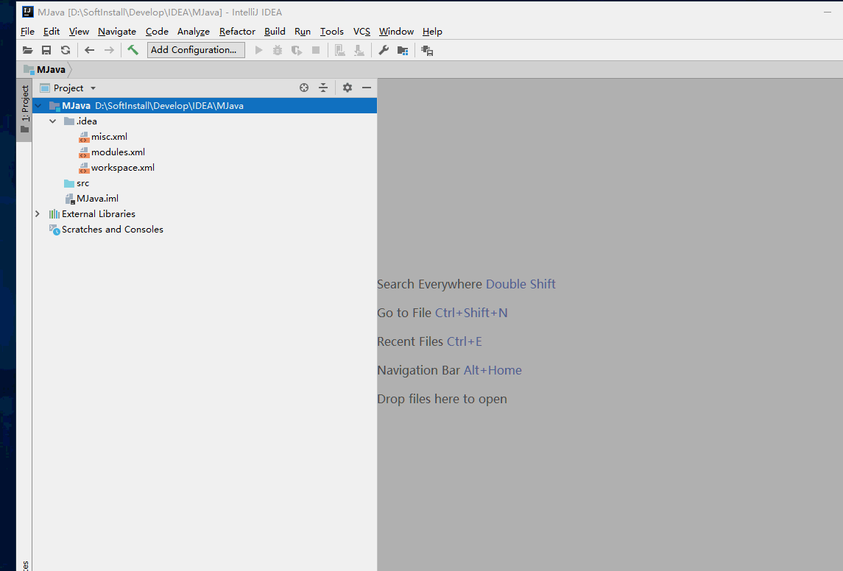
Task: Click the Debug bug icon
Action: pyautogui.click(x=278, y=50)
